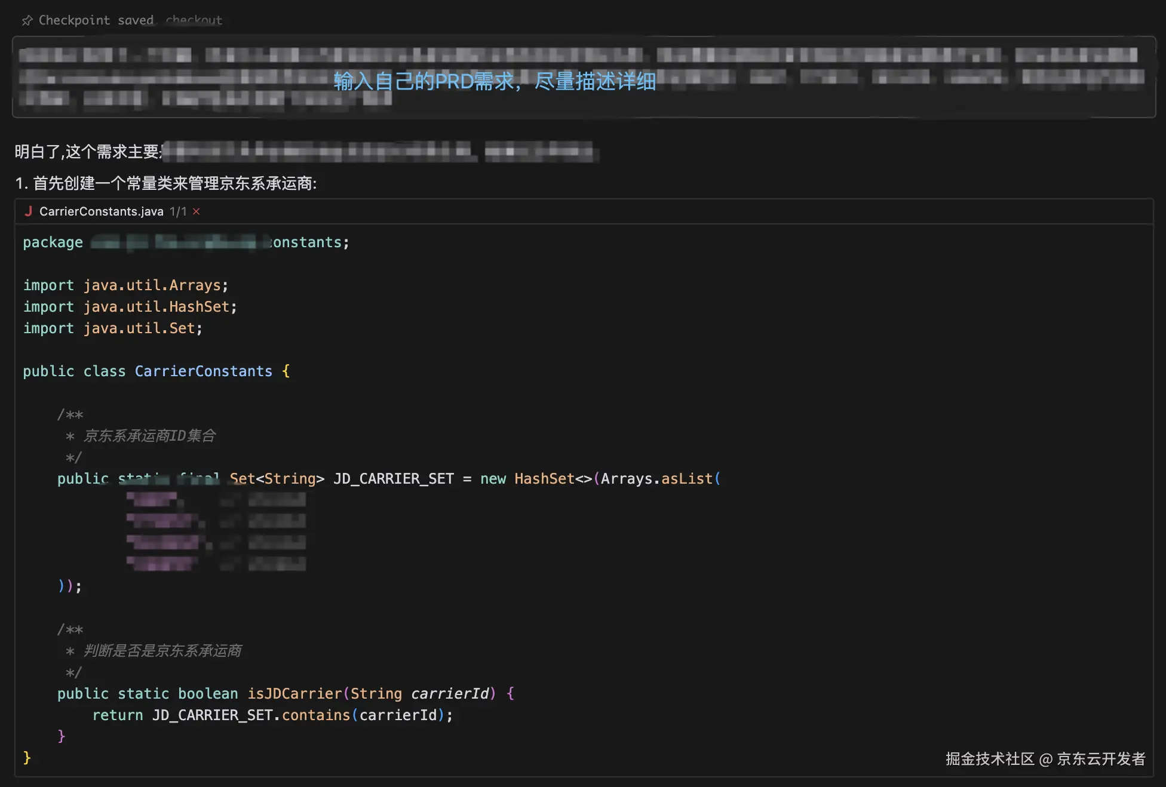This screenshot has width=1166, height=787.
Task: Click the 1/1 change counter
Action: (x=177, y=211)
